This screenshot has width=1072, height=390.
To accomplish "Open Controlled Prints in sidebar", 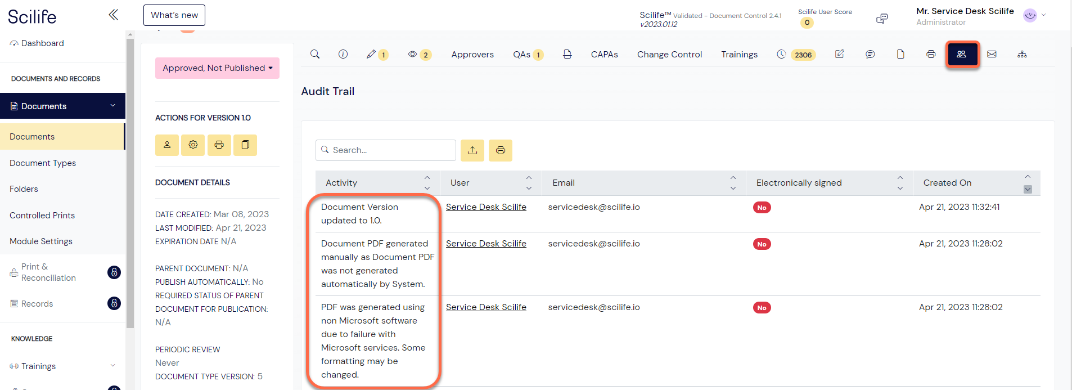I will pos(42,216).
